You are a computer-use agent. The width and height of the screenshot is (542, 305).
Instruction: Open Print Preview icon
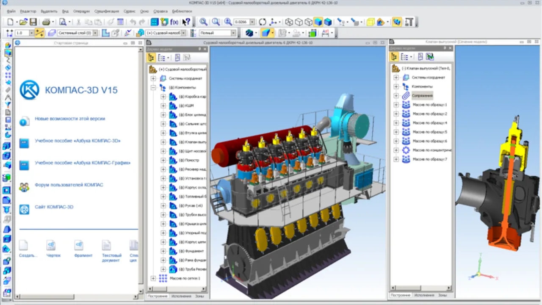(63, 22)
